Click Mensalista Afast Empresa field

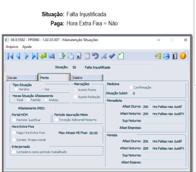(x=147, y=128)
